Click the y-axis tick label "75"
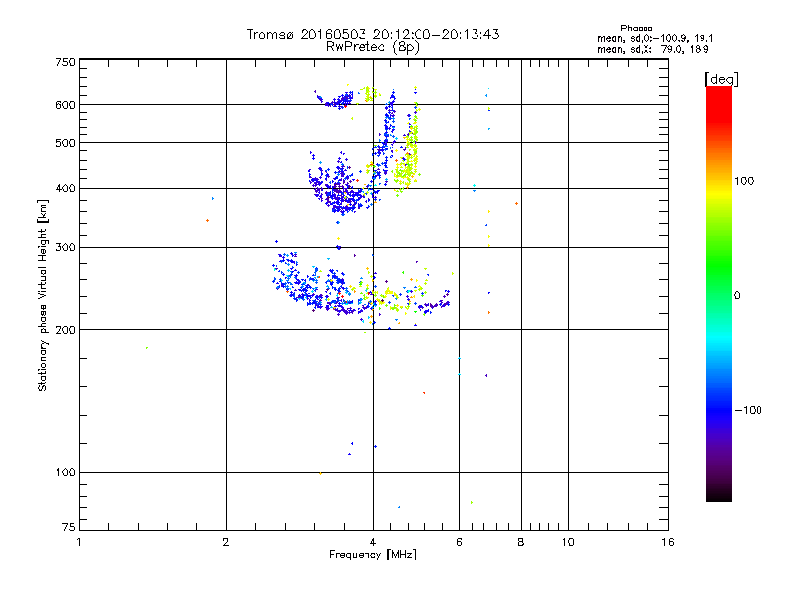The height and width of the screenshot is (590, 786). [x=69, y=527]
